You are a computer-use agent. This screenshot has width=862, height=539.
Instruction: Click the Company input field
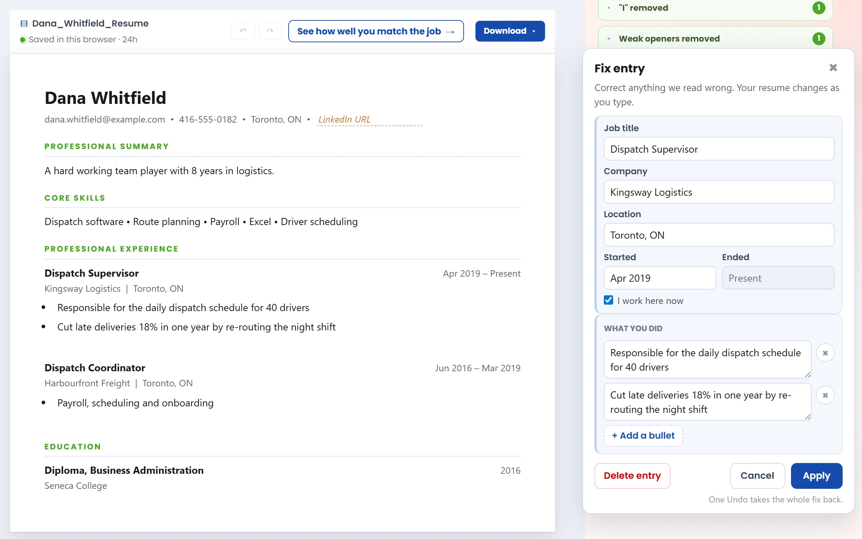[x=719, y=192]
